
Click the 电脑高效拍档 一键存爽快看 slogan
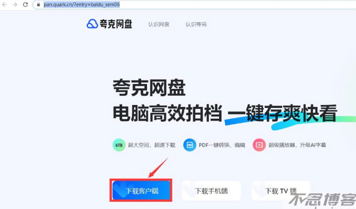225,113
